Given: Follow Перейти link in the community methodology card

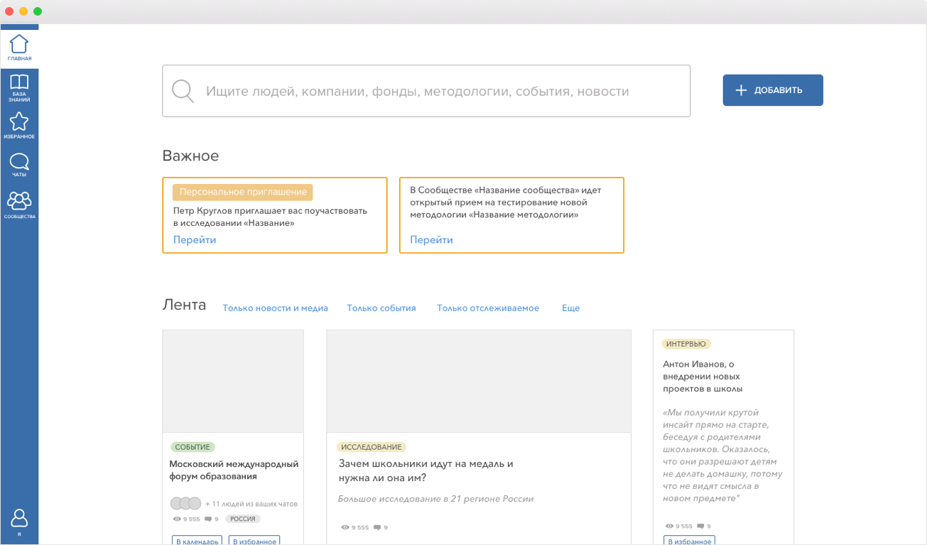Looking at the screenshot, I should click(x=431, y=239).
